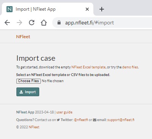Click the NFleet copyright footer link
Viewport: 152px width, 139px height.
click(x=34, y=127)
